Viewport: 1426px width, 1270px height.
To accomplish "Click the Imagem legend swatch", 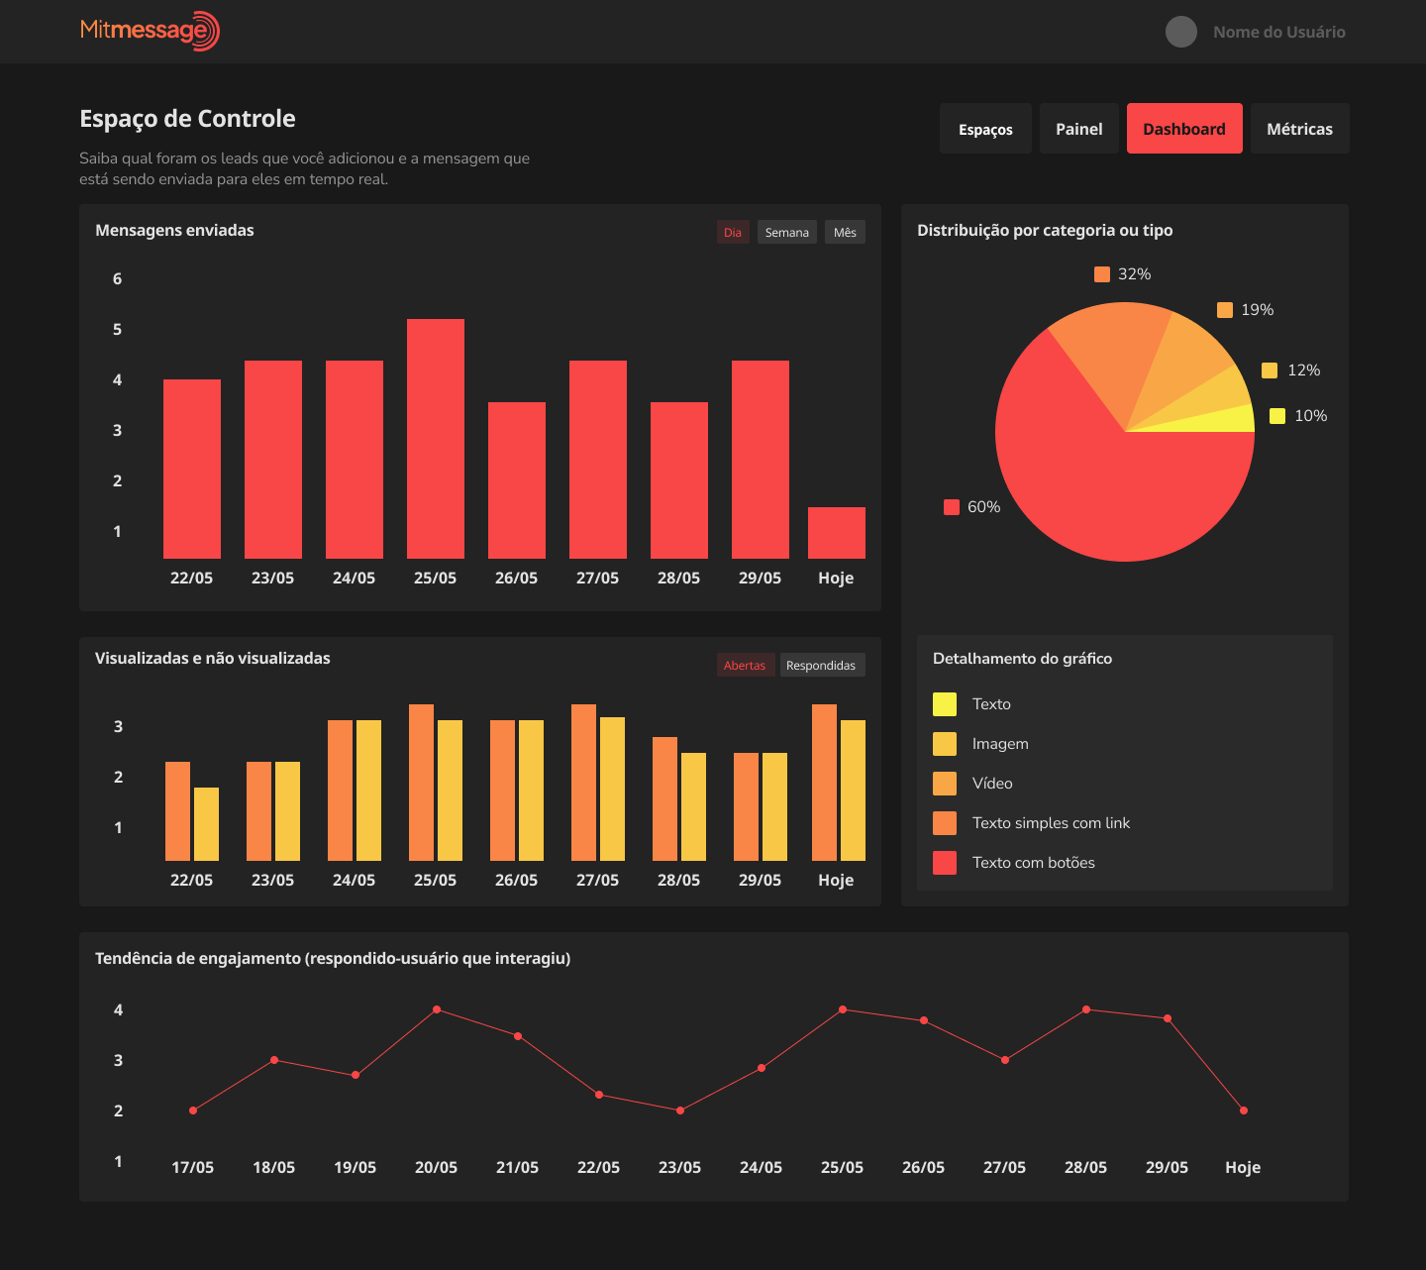I will coord(945,744).
